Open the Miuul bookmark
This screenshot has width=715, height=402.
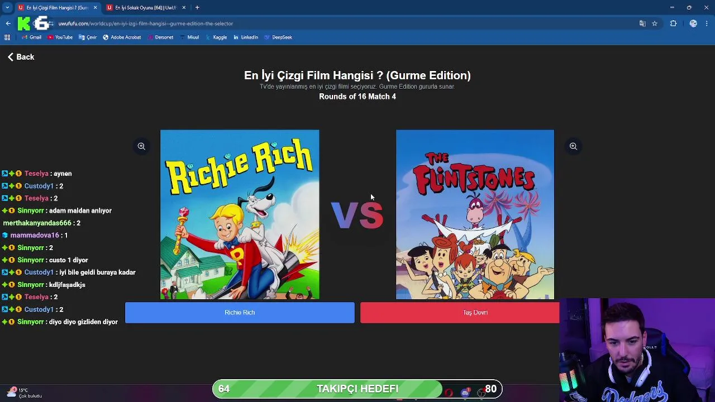pos(189,37)
